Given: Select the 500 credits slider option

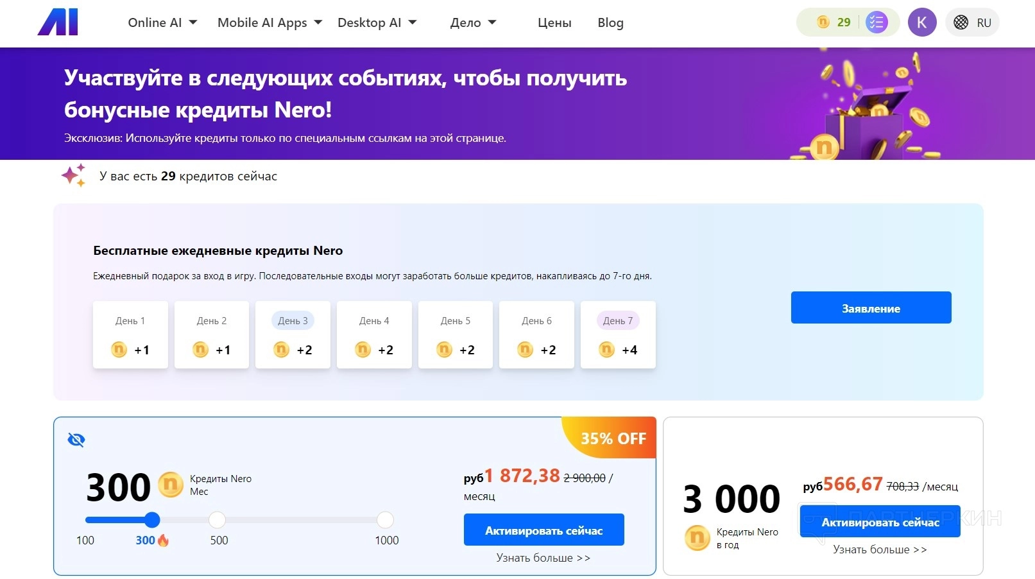Looking at the screenshot, I should (218, 520).
